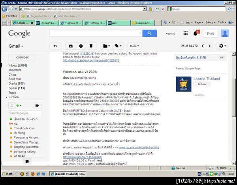Click the lock security icon in address bar
The height and width of the screenshot is (185, 237).
click(x=150, y=9)
